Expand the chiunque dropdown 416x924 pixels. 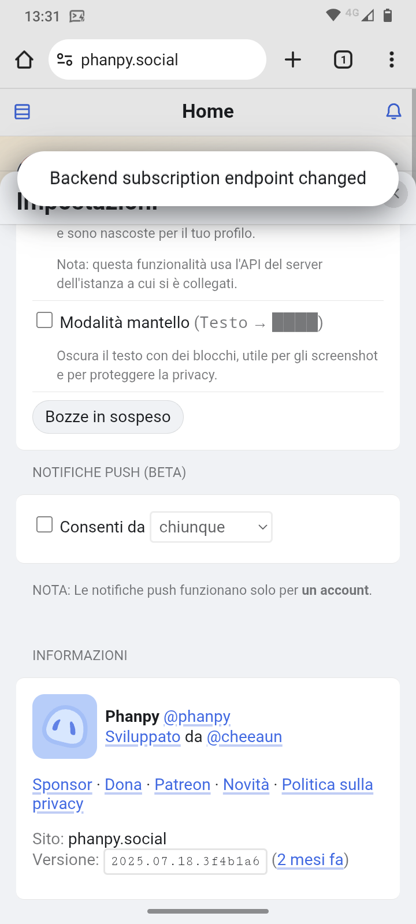(211, 527)
